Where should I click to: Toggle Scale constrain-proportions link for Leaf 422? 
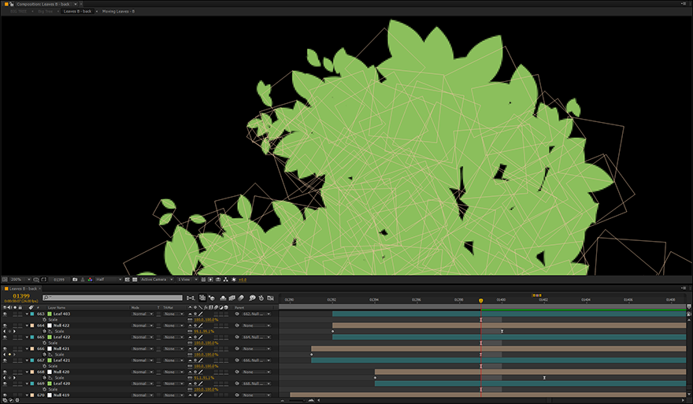pos(190,343)
